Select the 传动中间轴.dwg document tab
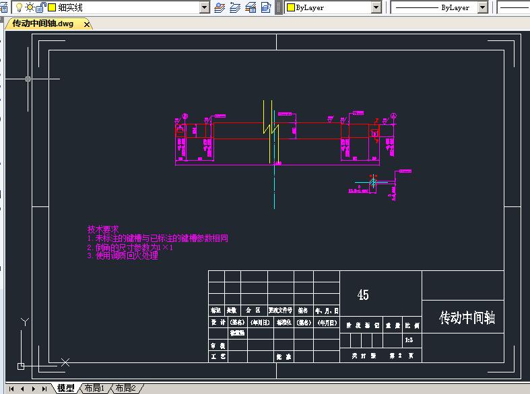Viewport: 530px width, 394px height. (x=43, y=24)
